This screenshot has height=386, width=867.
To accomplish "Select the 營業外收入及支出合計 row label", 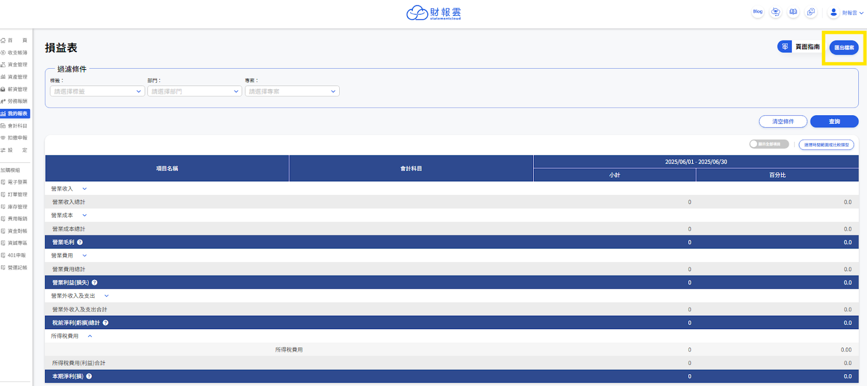I will click(80, 310).
